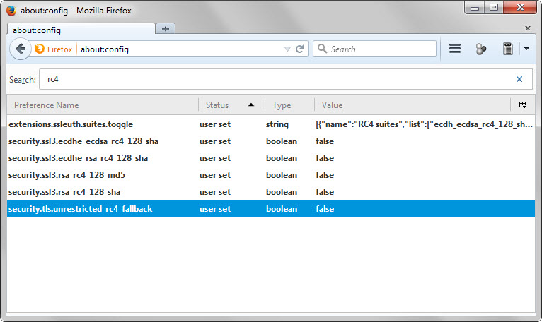Click the string type cell of ssleuth row
Viewport: 542px width, 322px height.
[x=277, y=124]
